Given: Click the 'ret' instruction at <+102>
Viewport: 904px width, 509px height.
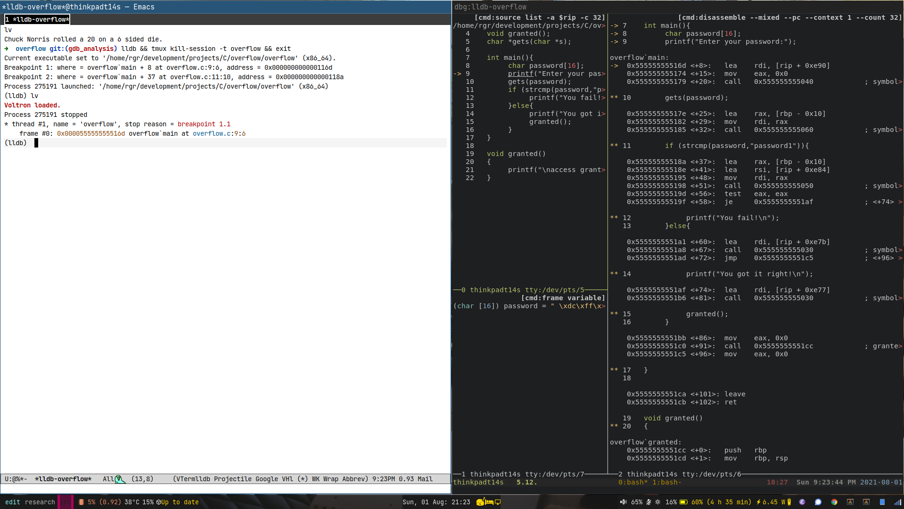Looking at the screenshot, I should tap(731, 402).
